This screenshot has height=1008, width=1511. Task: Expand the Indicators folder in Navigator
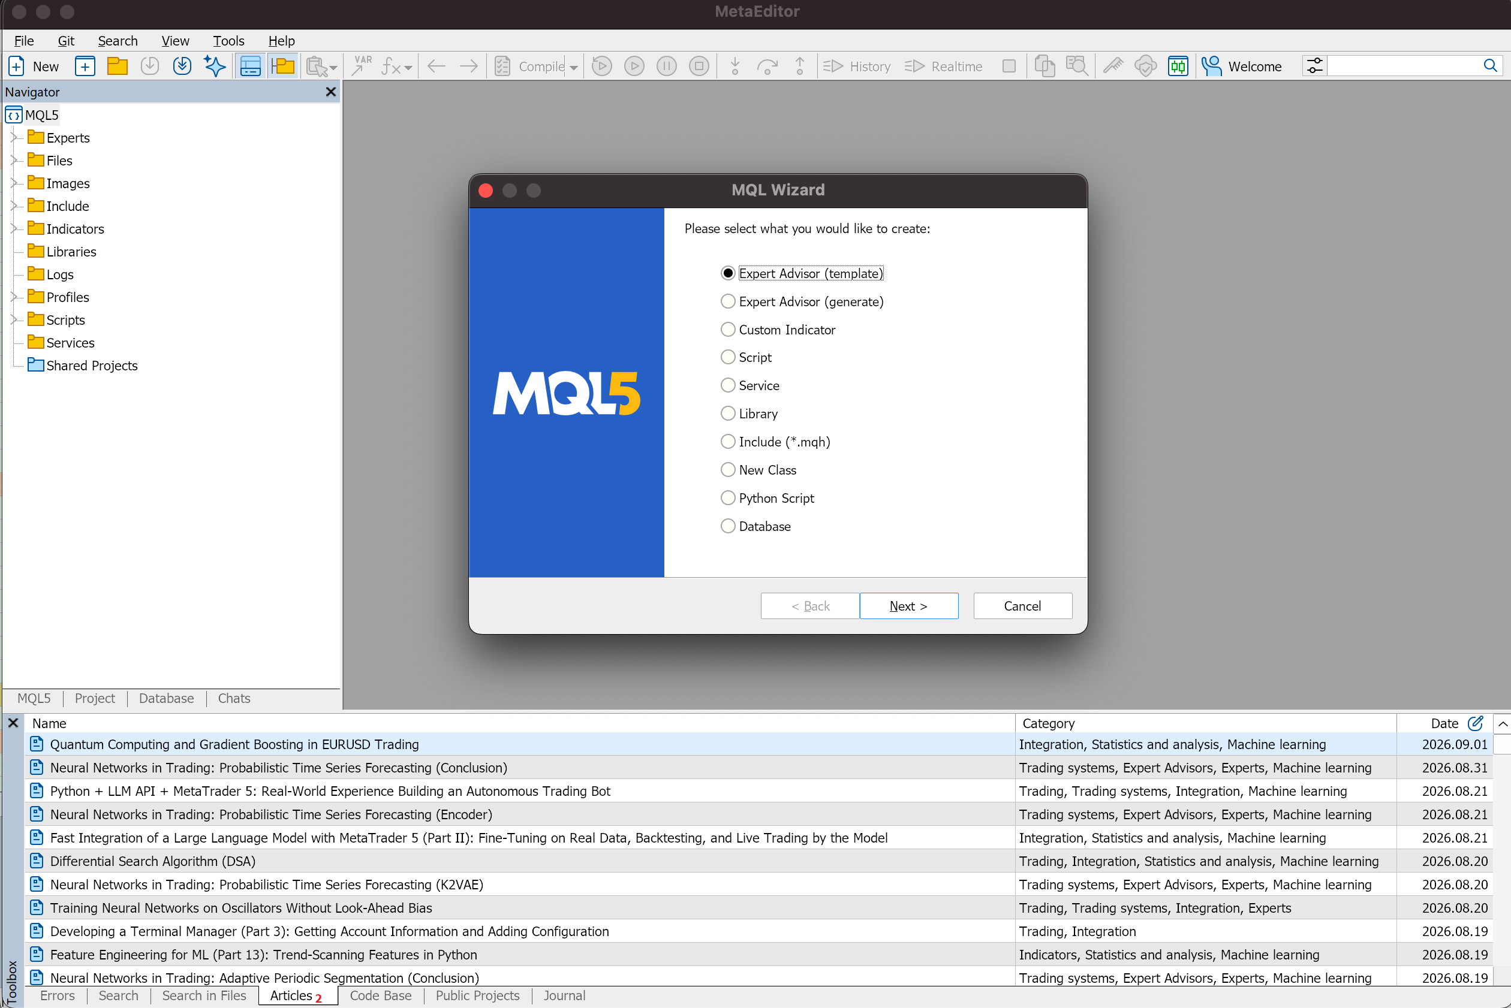coord(14,229)
